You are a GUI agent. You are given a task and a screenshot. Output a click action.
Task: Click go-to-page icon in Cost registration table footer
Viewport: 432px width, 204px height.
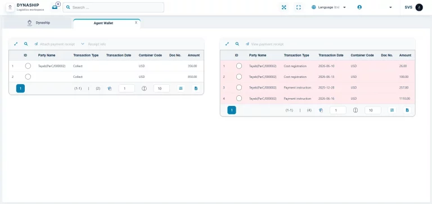(x=321, y=110)
